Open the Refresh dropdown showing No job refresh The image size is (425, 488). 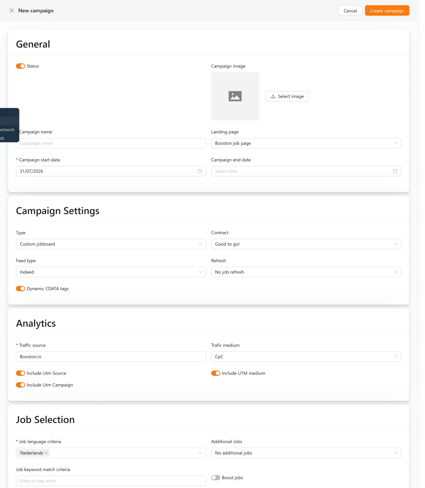pyautogui.click(x=306, y=272)
